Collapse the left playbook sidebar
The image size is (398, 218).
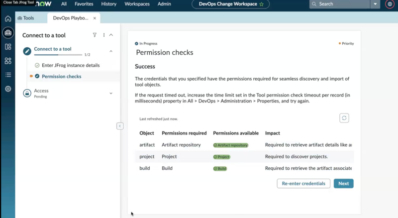tap(120, 126)
